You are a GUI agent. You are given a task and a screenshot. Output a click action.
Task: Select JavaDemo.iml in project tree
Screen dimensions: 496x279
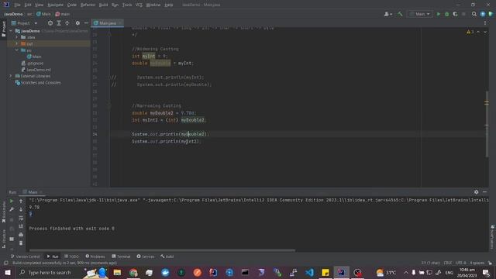36,70
